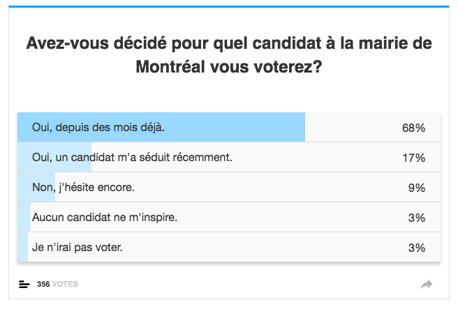Viewport: 458px width, 309px height.
Task: Click the blue progress bar of the 68% row
Action: tap(279, 127)
